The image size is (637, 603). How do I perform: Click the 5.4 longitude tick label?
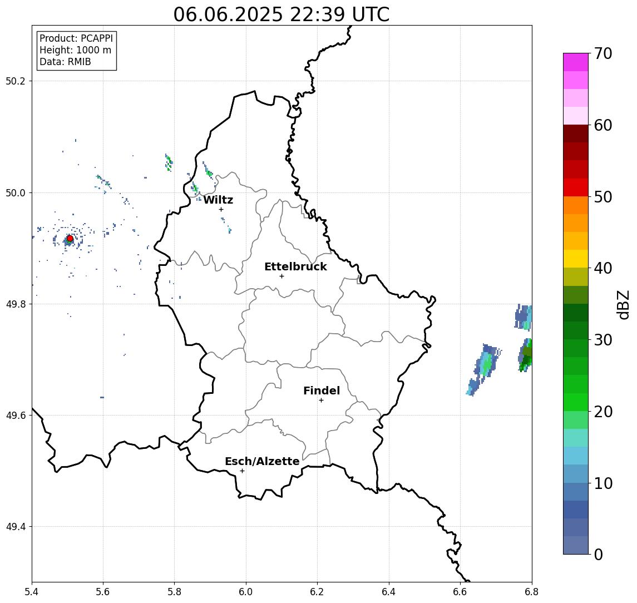click(x=32, y=592)
